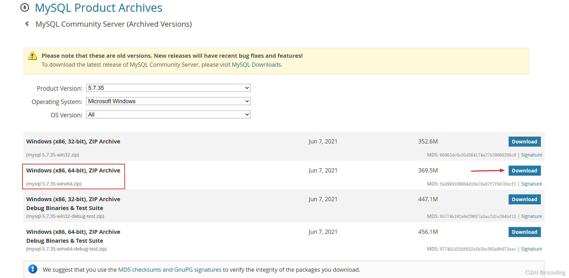Click the Product Version label
This screenshot has width=569, height=278.
(x=60, y=89)
